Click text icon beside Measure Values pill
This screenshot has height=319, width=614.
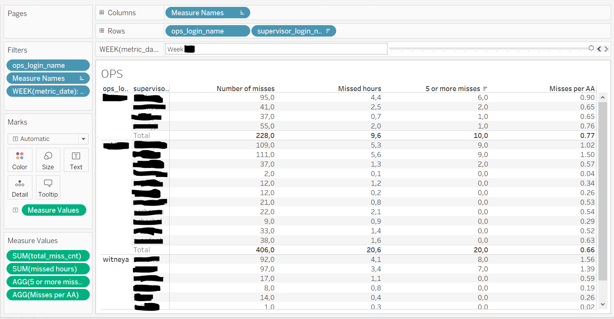click(15, 210)
